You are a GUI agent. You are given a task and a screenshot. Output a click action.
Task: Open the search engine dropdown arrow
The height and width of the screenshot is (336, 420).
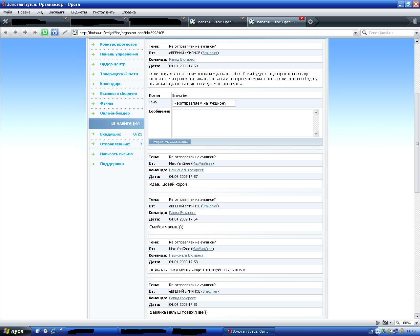tap(416, 33)
